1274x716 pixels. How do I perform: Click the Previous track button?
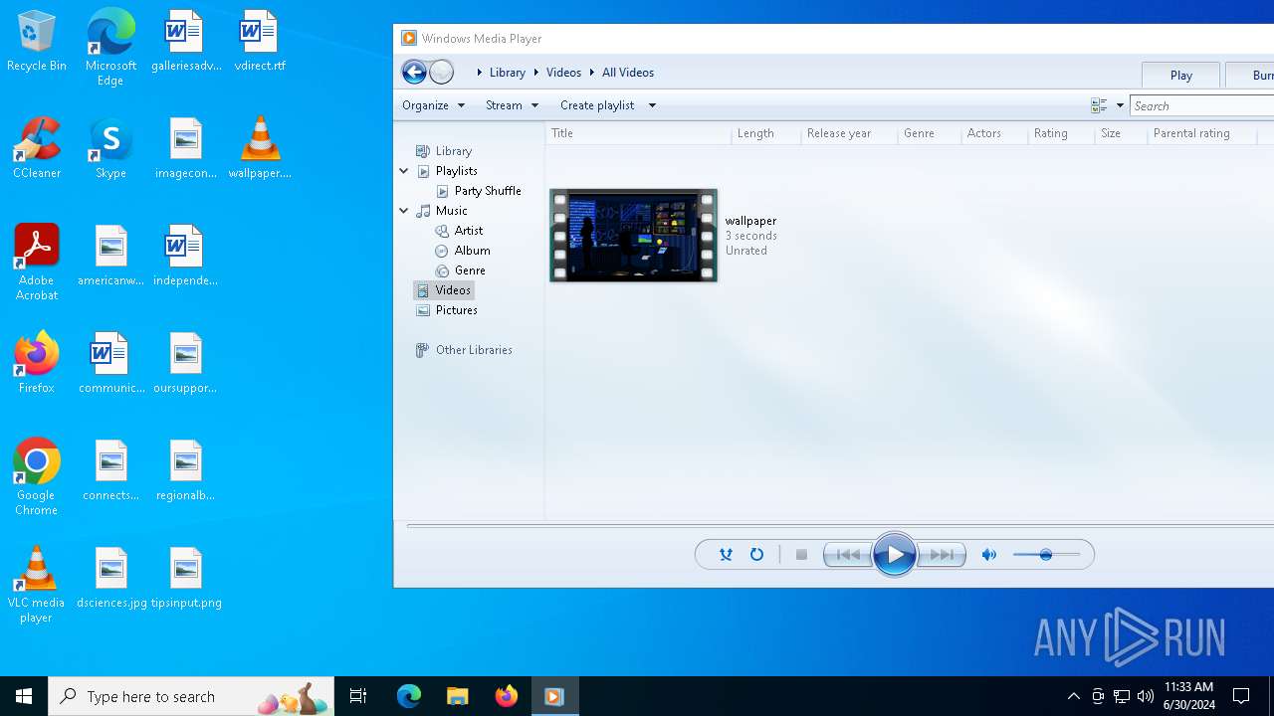tap(847, 555)
